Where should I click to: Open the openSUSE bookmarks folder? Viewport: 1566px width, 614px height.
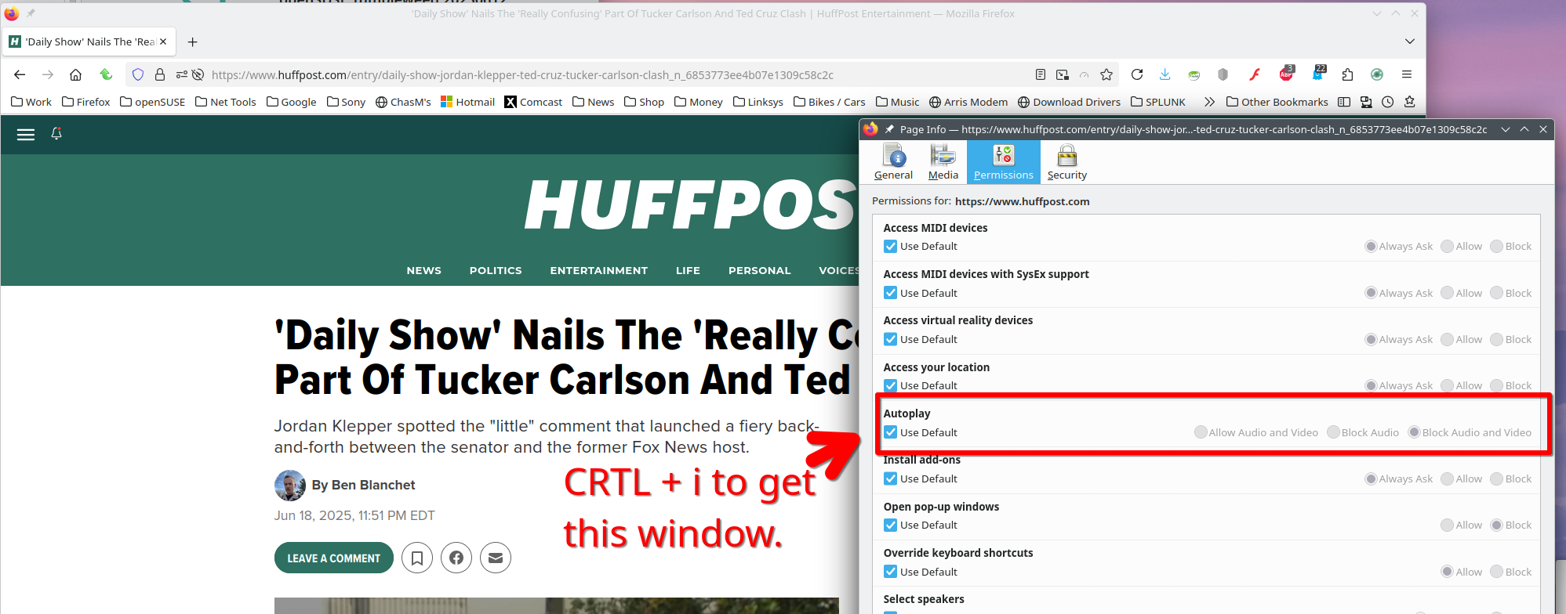pyautogui.click(x=153, y=102)
